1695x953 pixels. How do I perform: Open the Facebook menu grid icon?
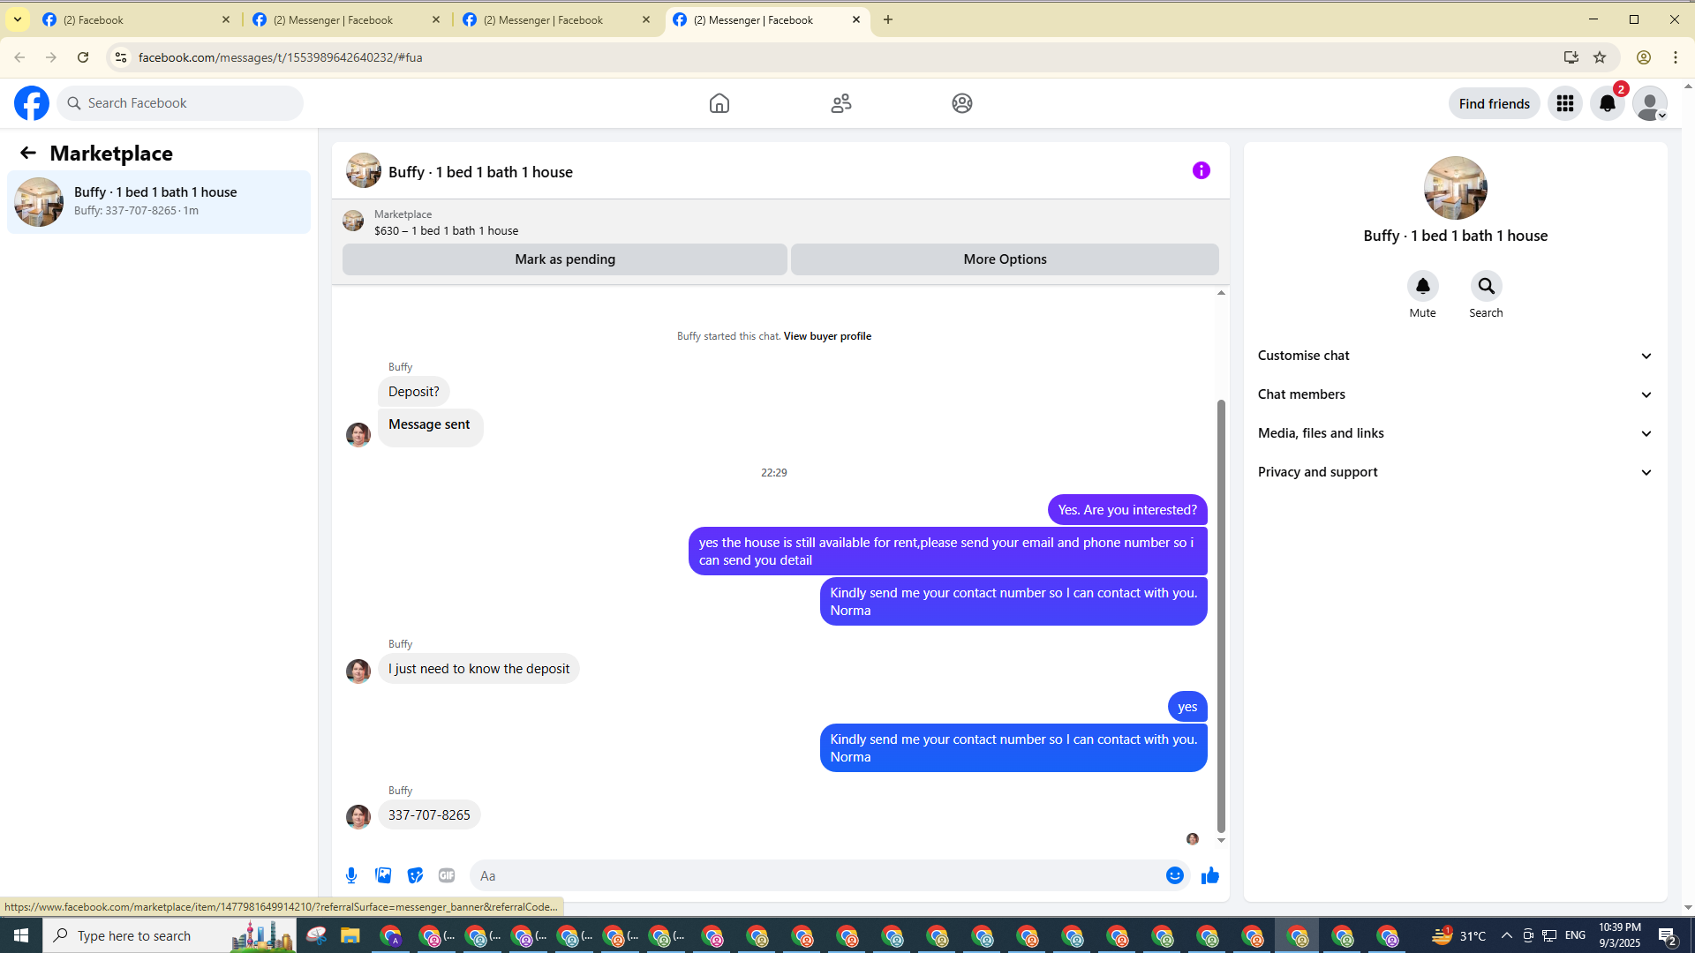pos(1565,103)
